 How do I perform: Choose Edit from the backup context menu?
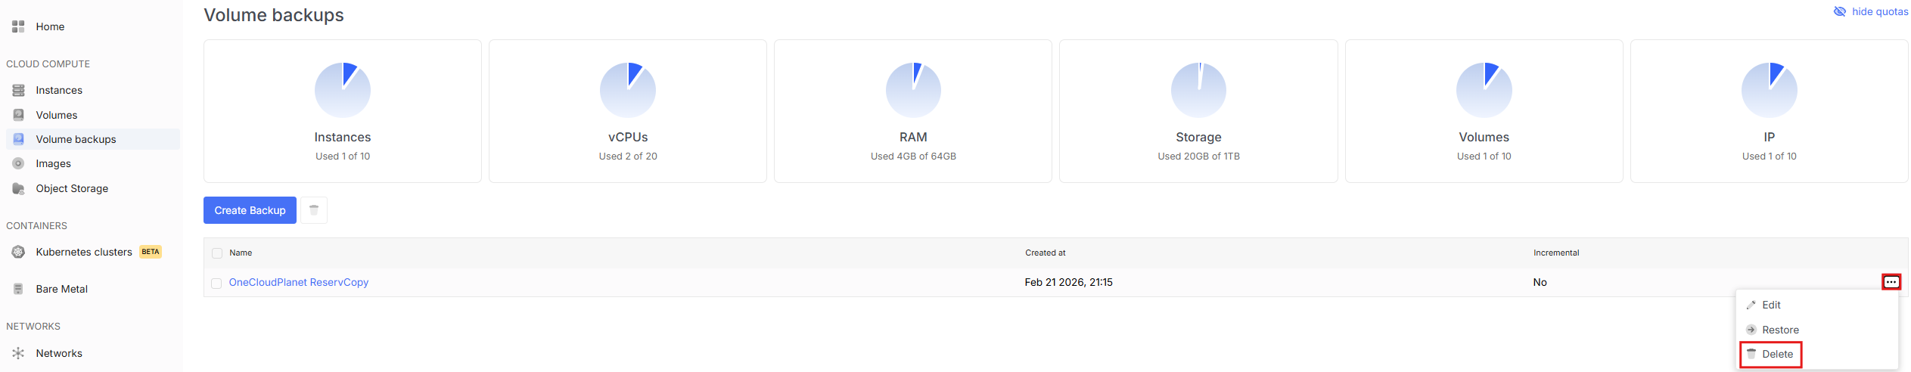tap(1770, 305)
